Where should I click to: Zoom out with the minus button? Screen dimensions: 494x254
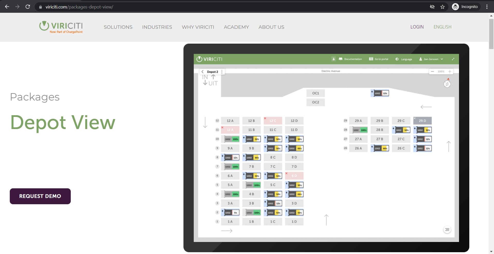[433, 72]
